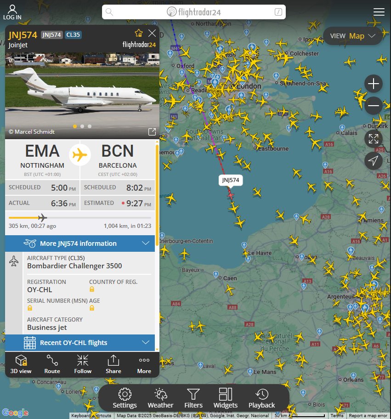Follow the JNJ574 aircraft
The height and width of the screenshot is (419, 391).
coord(83,364)
